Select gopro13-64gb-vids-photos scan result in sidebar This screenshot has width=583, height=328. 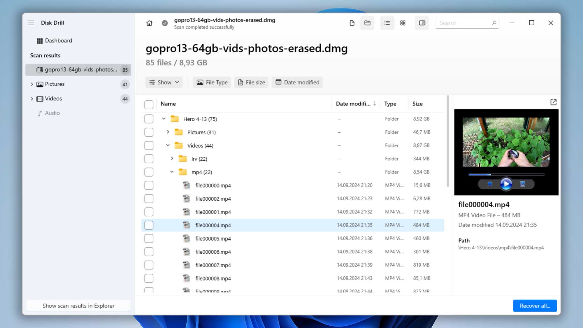point(78,70)
